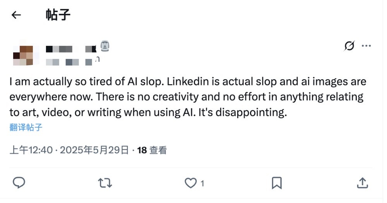Translate post via 翻译帖子 link
This screenshot has height=203, width=387.
(26, 127)
